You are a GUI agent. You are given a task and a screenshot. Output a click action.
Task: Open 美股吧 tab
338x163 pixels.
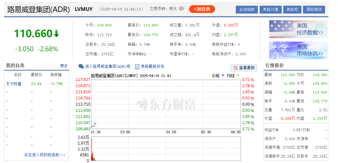292,9
